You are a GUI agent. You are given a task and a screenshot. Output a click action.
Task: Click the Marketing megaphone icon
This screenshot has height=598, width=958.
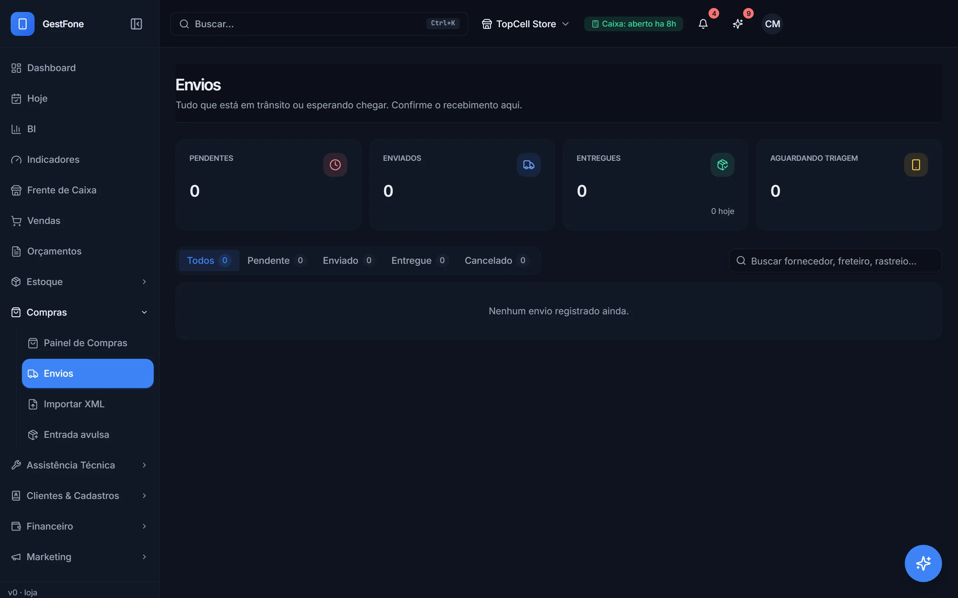(16, 557)
